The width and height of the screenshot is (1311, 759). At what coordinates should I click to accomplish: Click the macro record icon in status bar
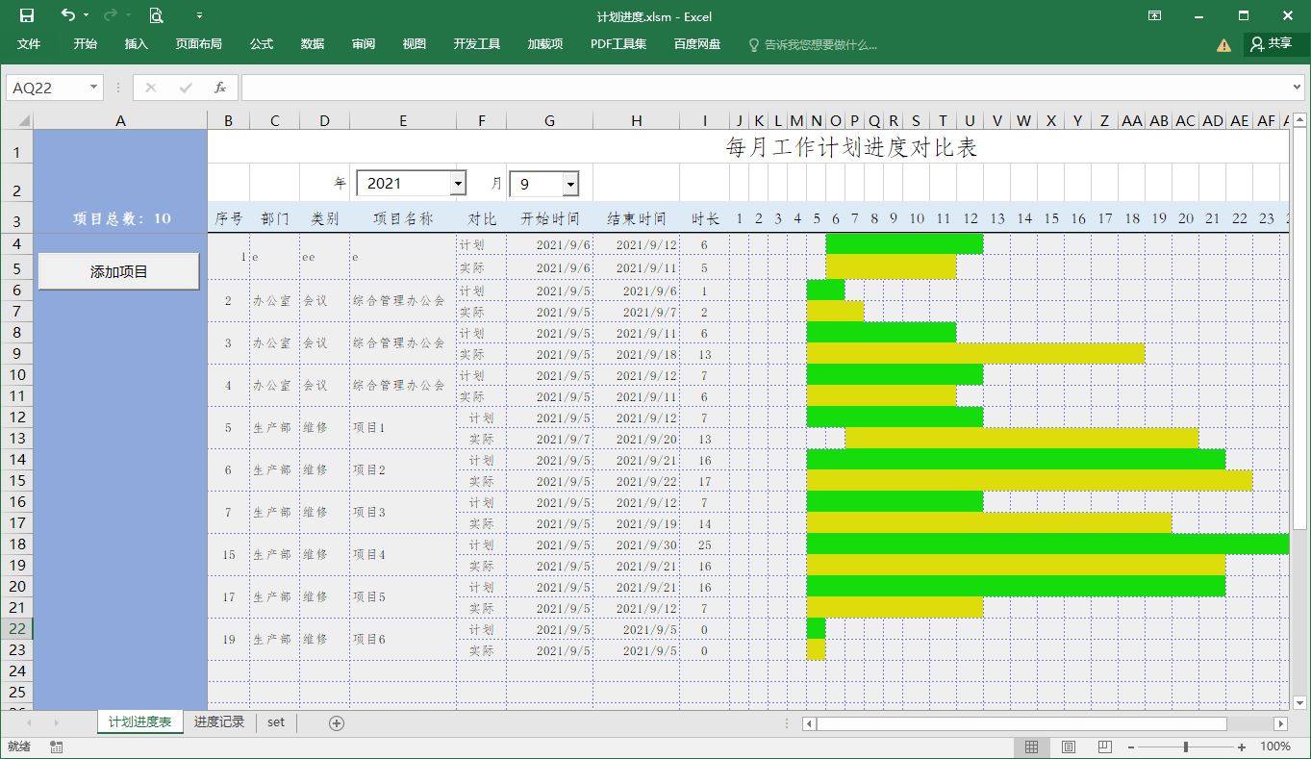click(x=55, y=746)
